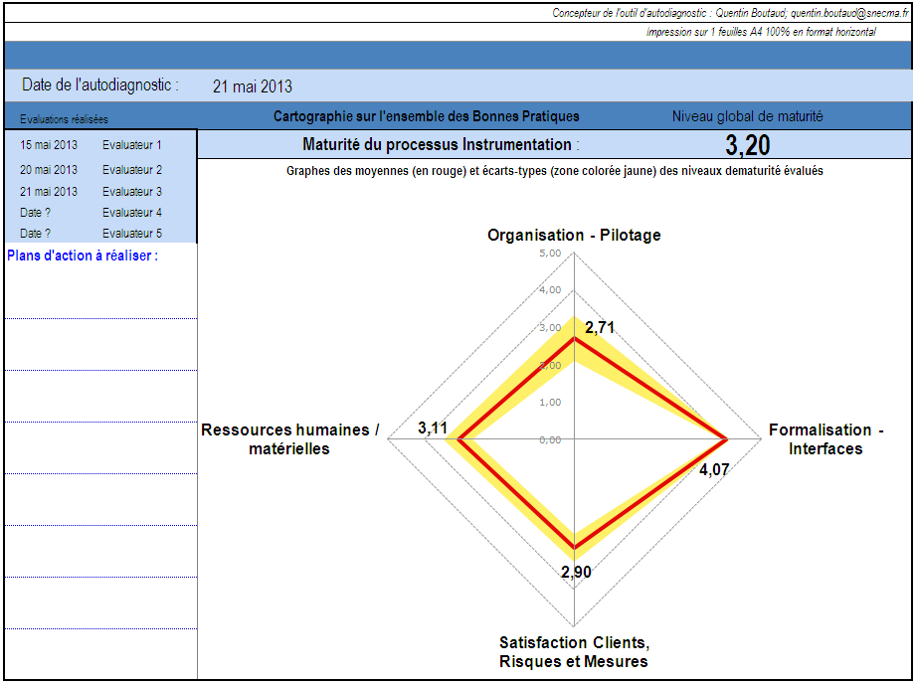
Task: Select the 'Satisfaction Clients, Risques et Mesures' label
Action: (x=574, y=652)
